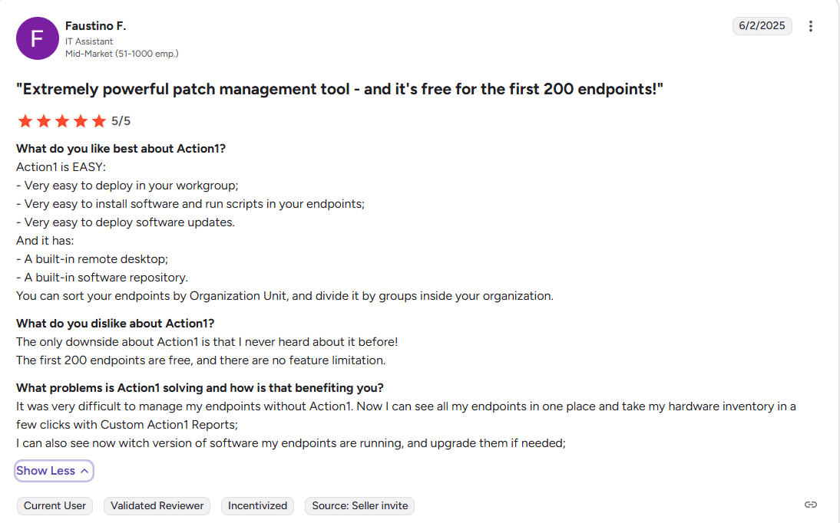This screenshot has width=840, height=523.
Task: Click the "What do you dislike about Action1?" heading
Action: pos(115,324)
